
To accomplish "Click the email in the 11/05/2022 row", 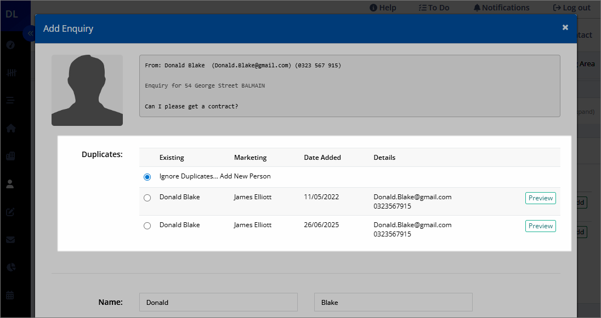I will click(412, 197).
